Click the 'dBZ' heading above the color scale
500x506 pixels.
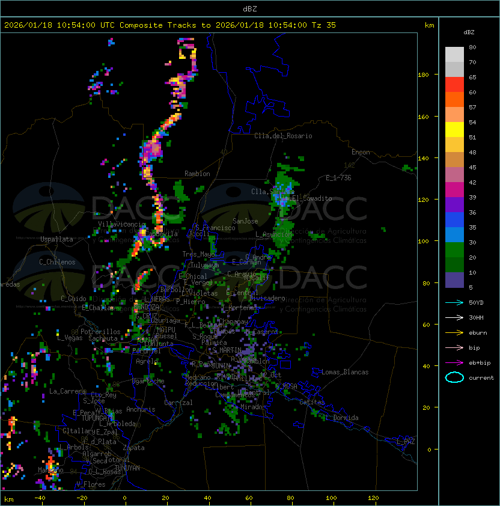pos(469,32)
